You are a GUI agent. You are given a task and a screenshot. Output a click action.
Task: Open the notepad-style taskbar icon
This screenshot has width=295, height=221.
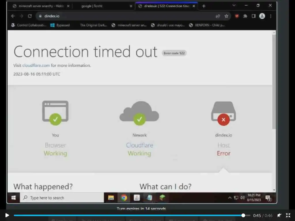coord(150,198)
